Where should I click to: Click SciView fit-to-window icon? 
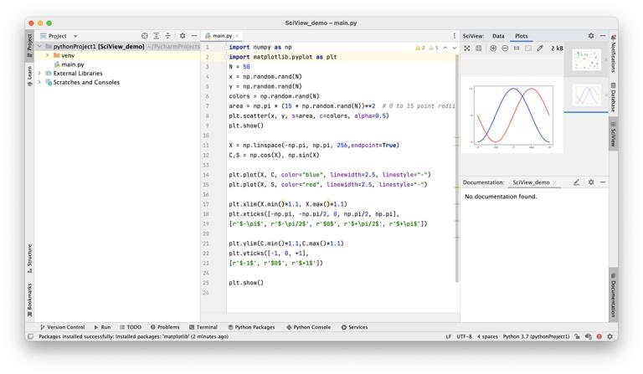coord(467,49)
